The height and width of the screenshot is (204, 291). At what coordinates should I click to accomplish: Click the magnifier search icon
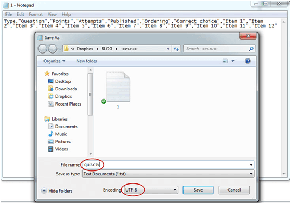click(251, 49)
